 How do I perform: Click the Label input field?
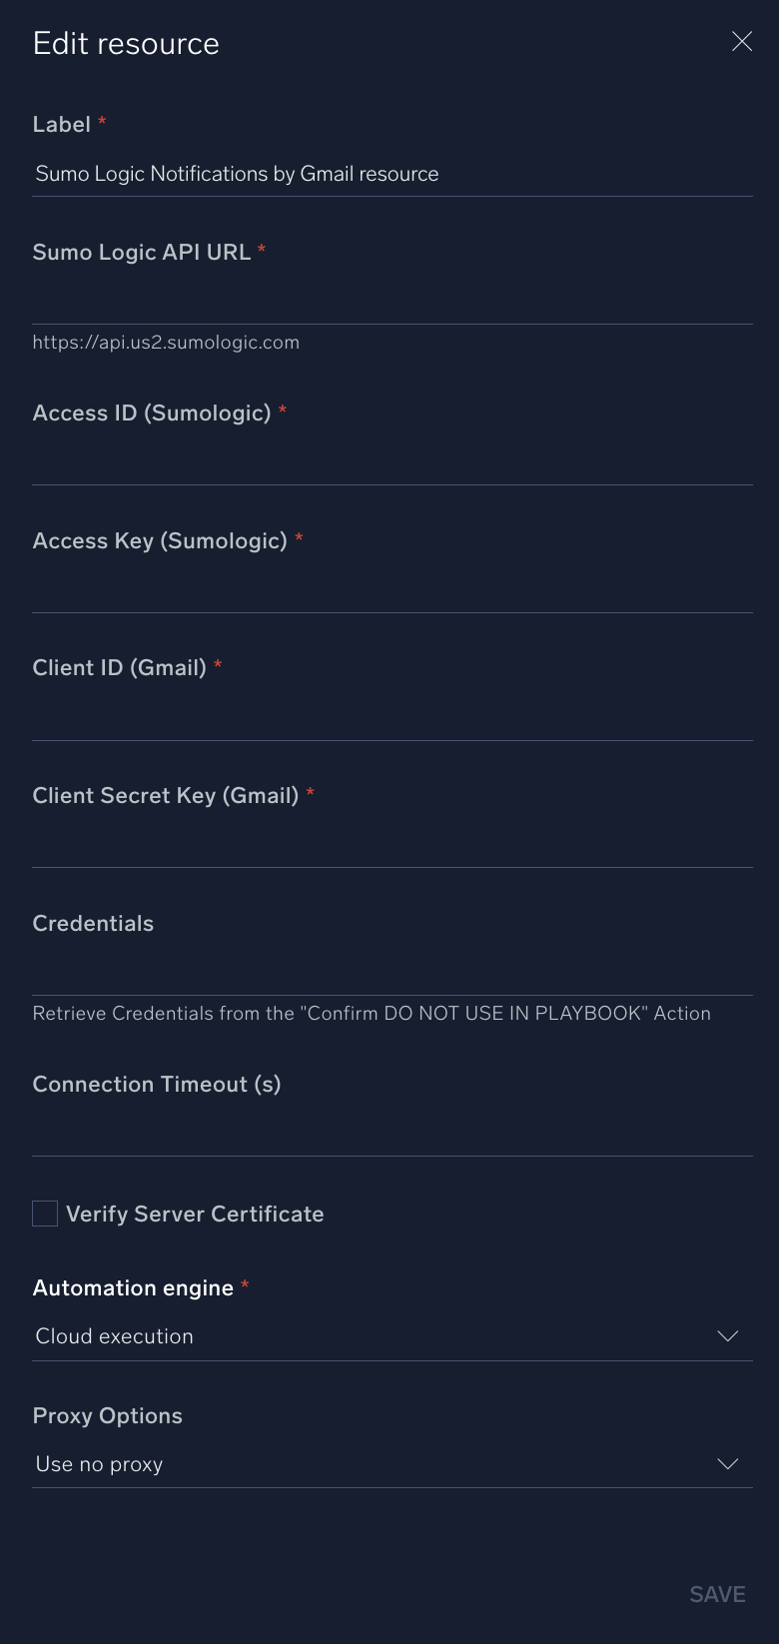(392, 174)
